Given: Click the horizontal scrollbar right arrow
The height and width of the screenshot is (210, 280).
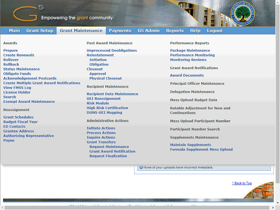Looking at the screenshot, I should coord(273,208).
